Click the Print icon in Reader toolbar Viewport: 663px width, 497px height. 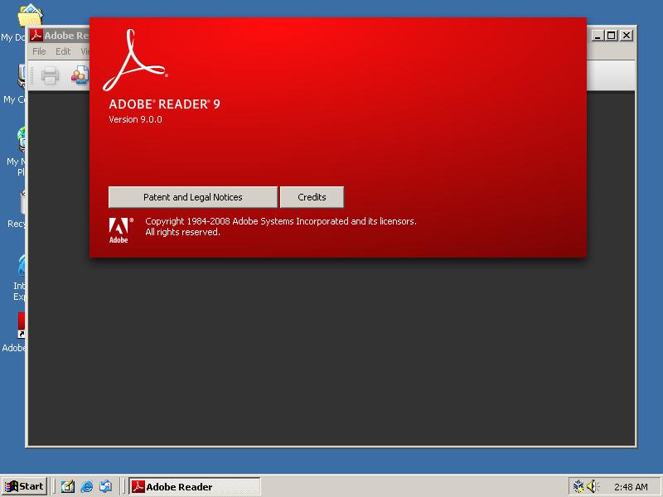point(50,75)
